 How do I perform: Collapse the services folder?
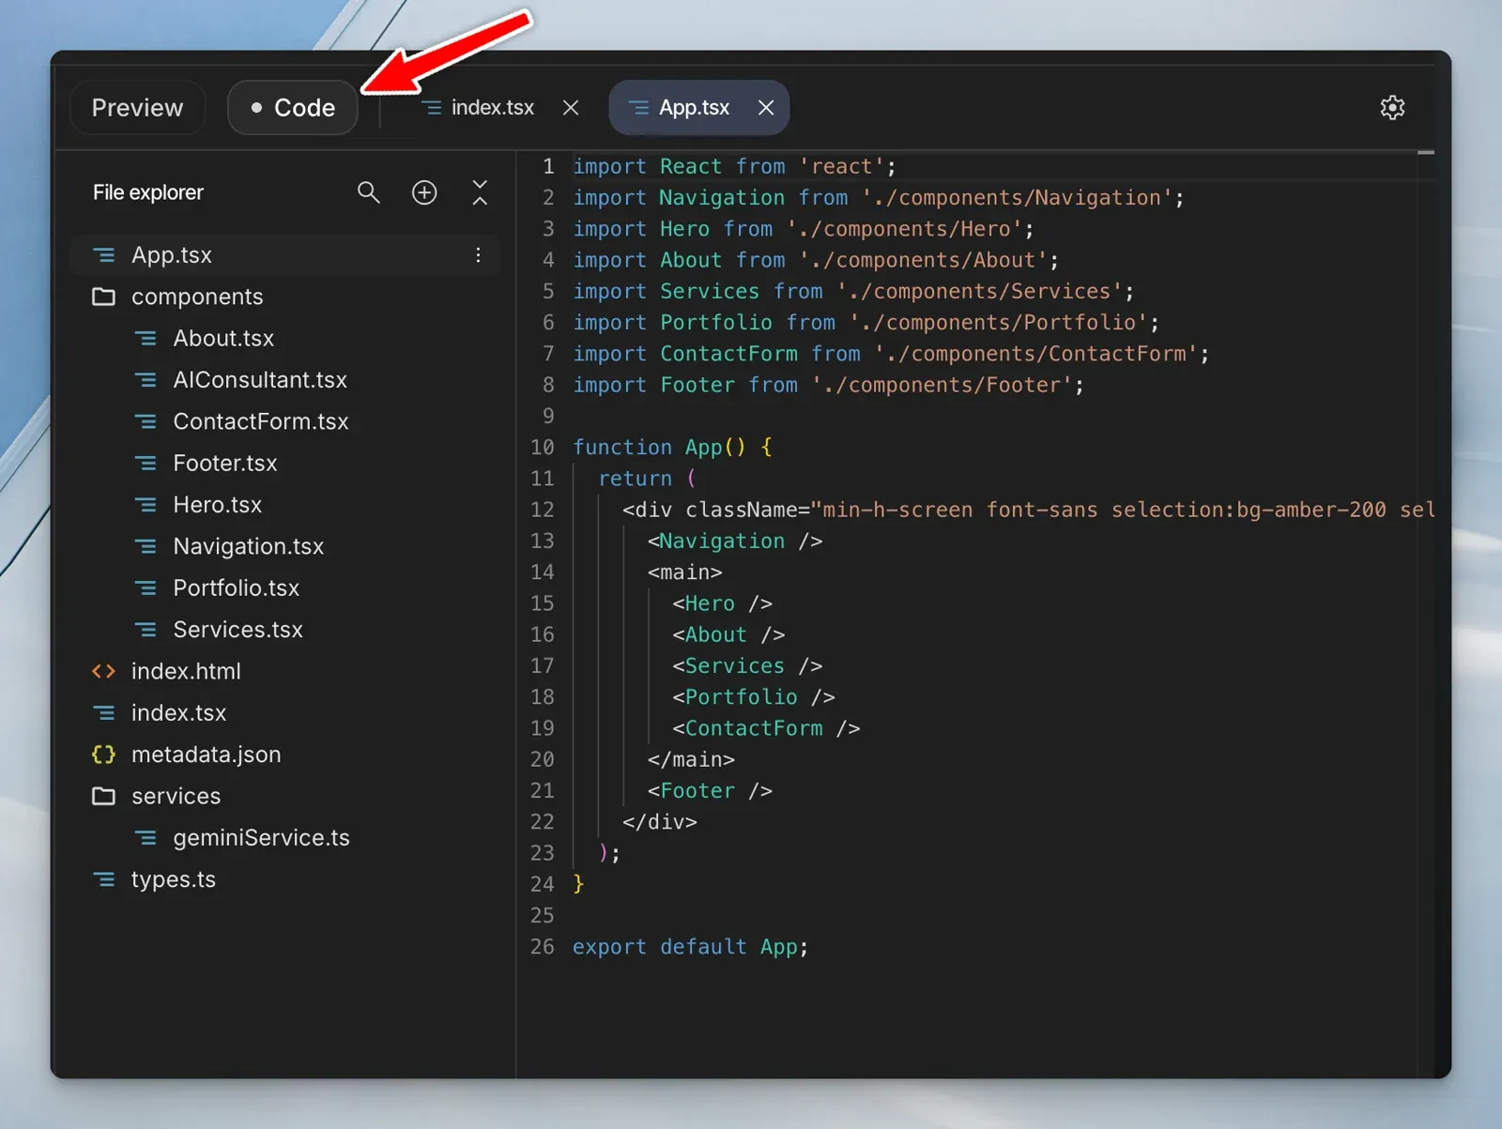(176, 796)
